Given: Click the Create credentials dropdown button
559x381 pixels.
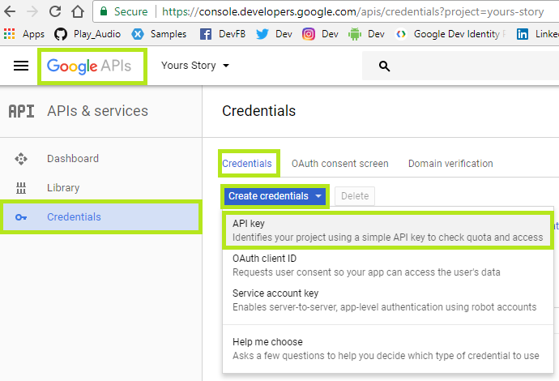Looking at the screenshot, I should tap(275, 196).
